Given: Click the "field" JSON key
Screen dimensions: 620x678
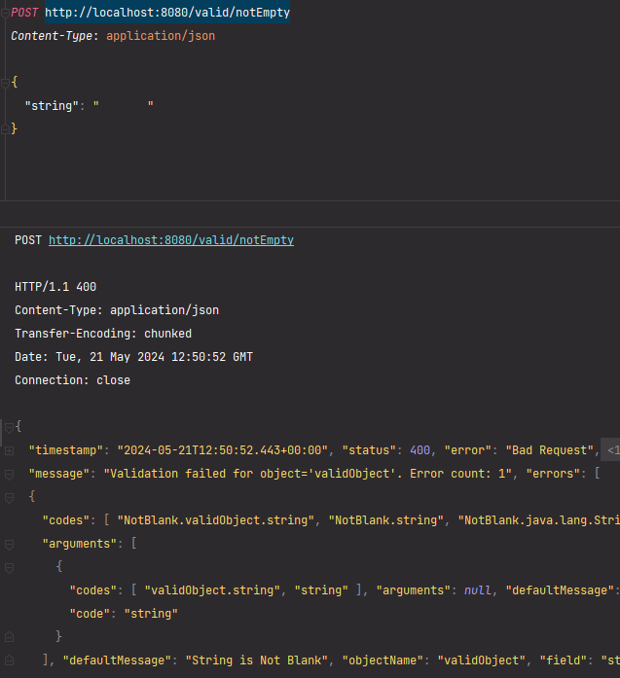Looking at the screenshot, I should pos(564,660).
